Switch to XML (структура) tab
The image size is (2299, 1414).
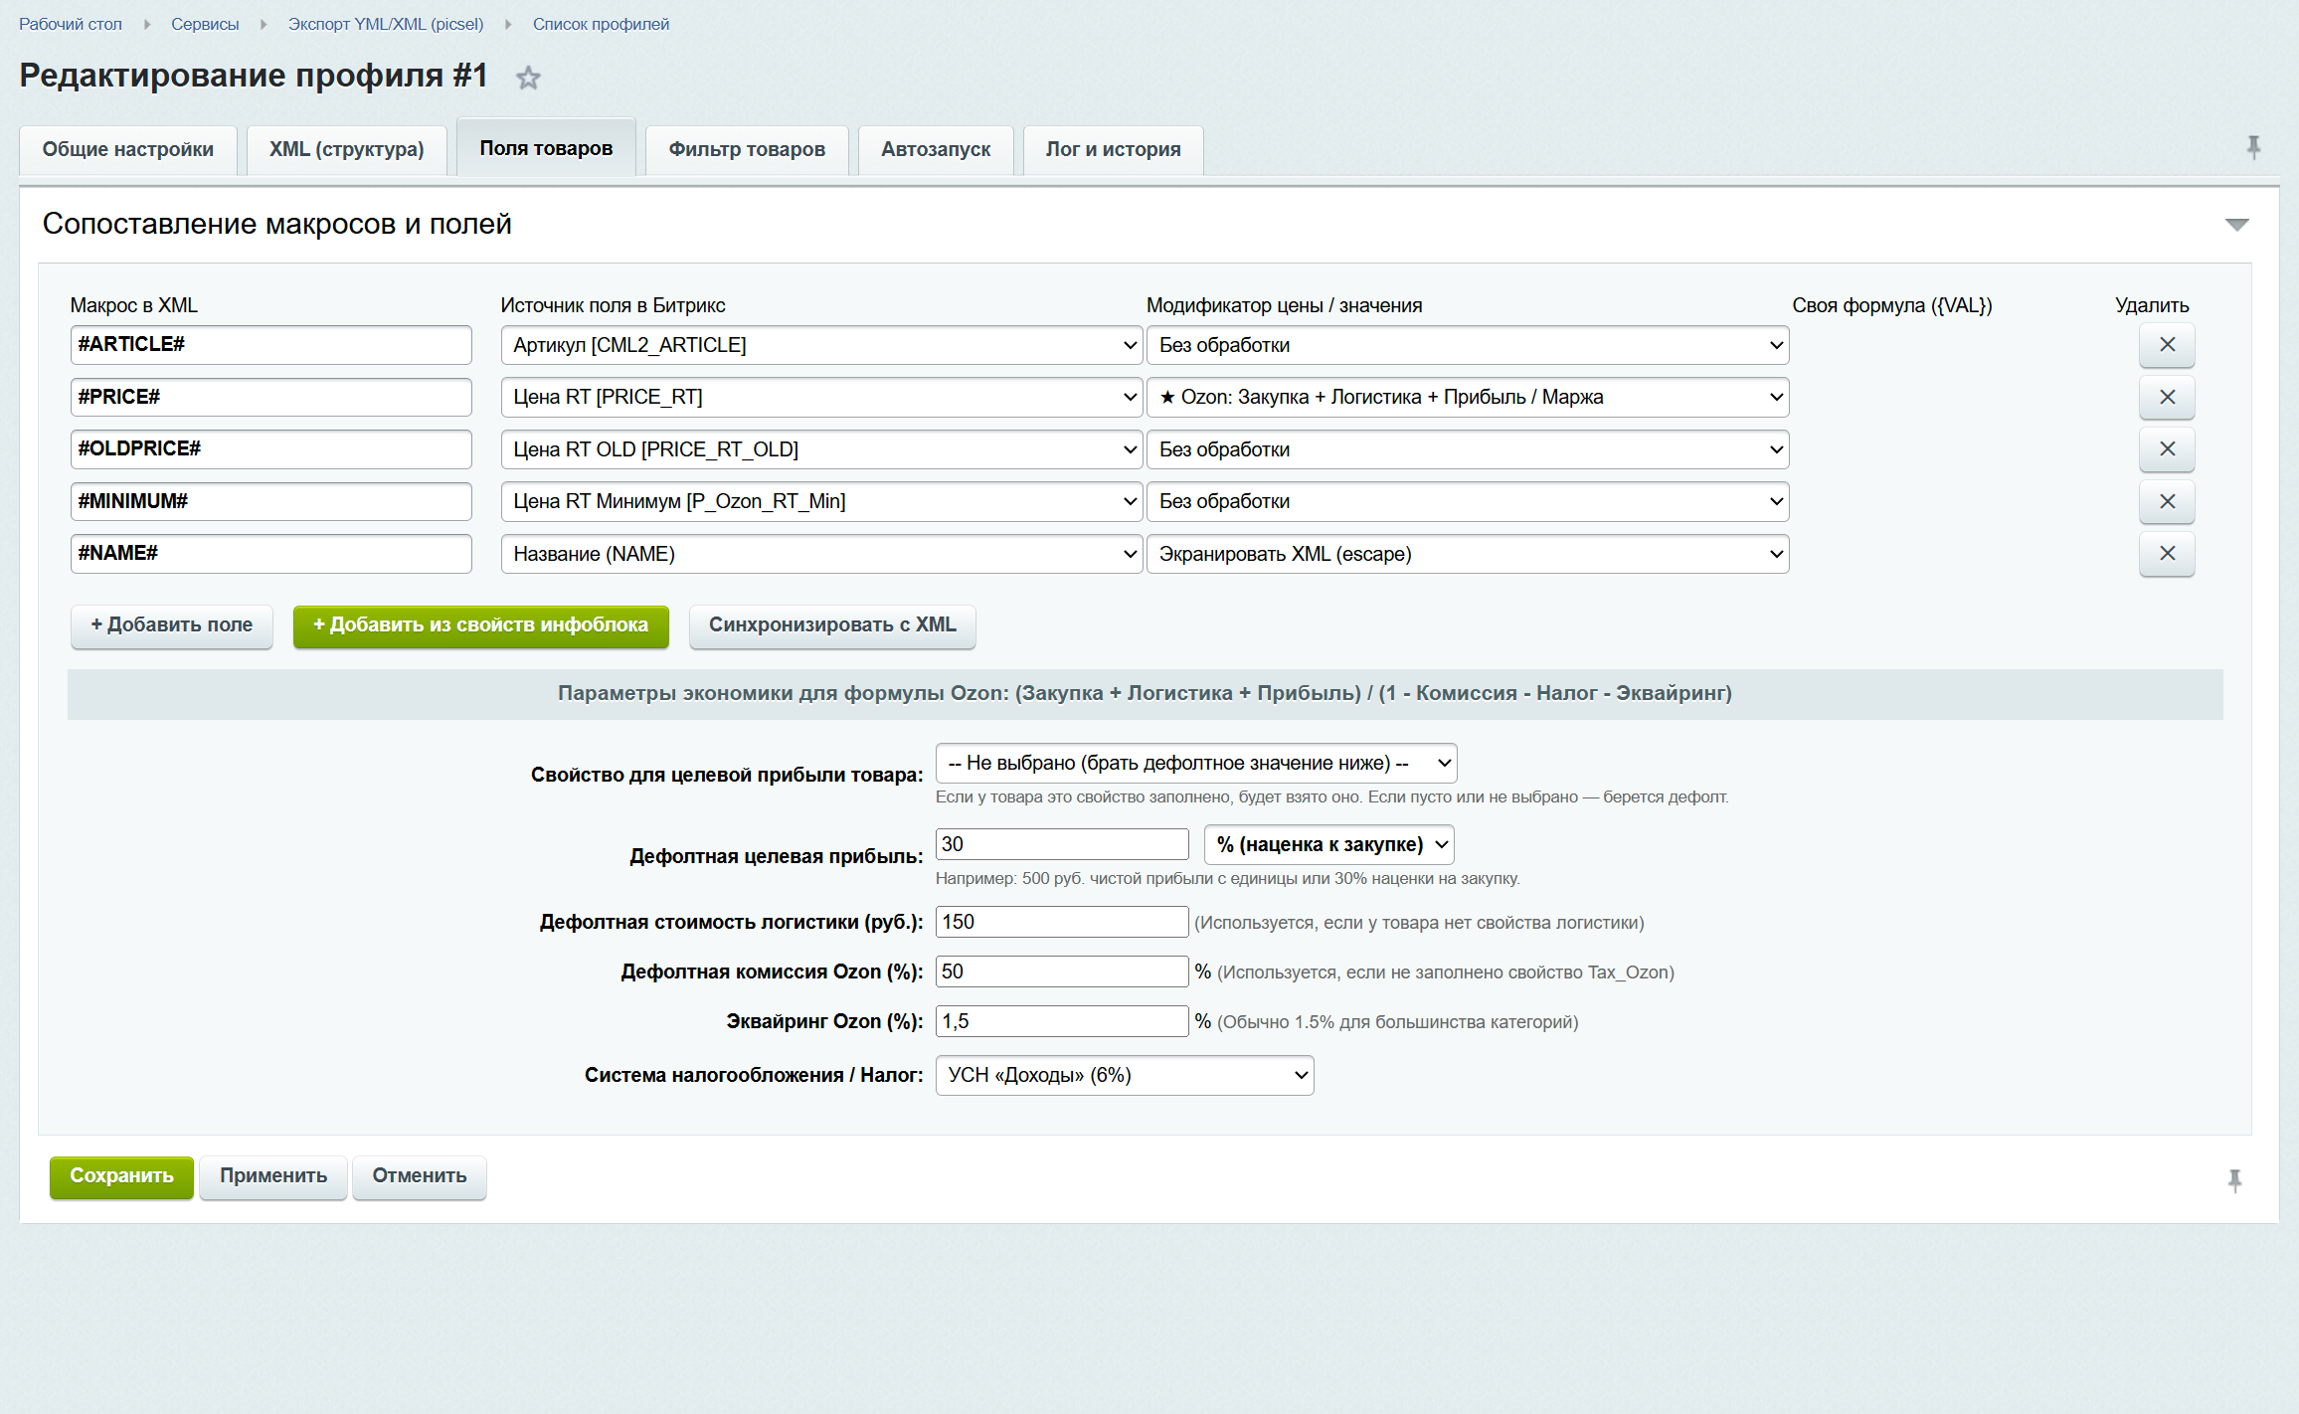(346, 150)
